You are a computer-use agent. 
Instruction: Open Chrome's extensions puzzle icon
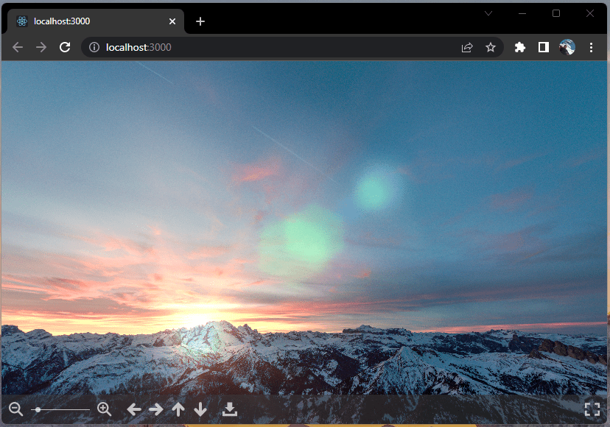[519, 46]
